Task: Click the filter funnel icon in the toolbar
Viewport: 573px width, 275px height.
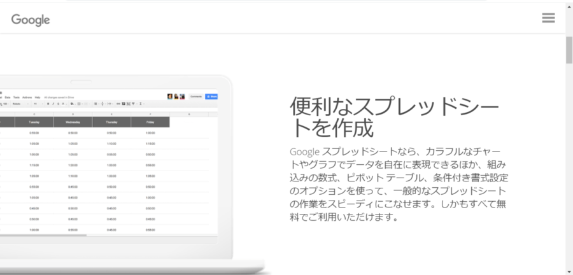Action: click(x=133, y=103)
